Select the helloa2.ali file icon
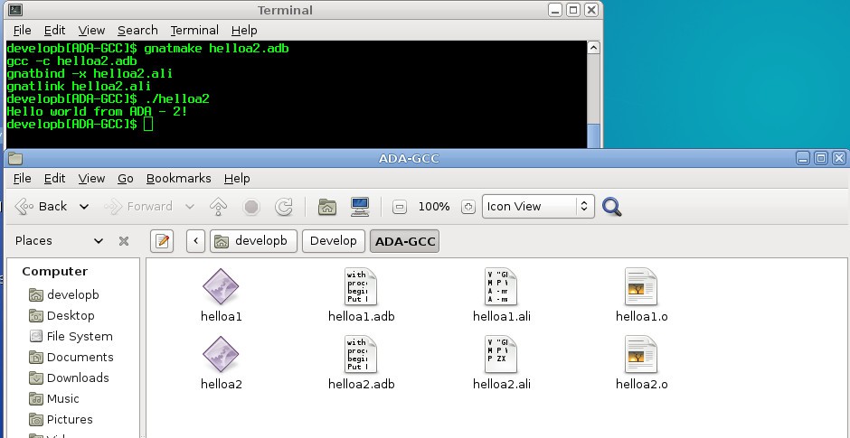 pos(501,355)
